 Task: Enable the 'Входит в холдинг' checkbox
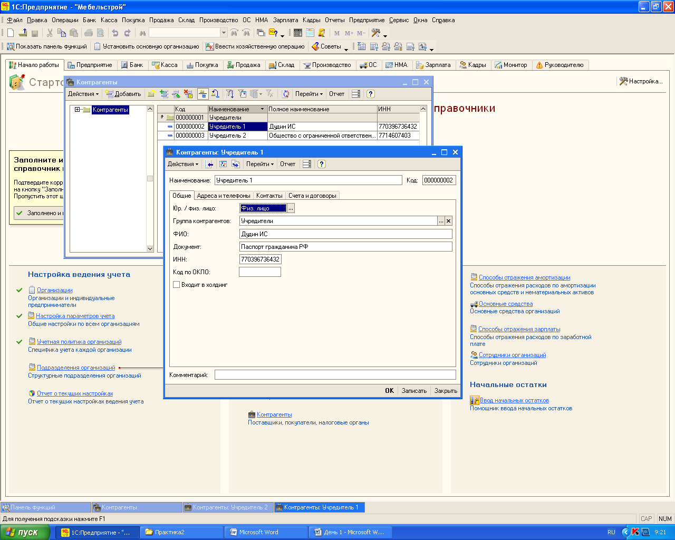177,285
